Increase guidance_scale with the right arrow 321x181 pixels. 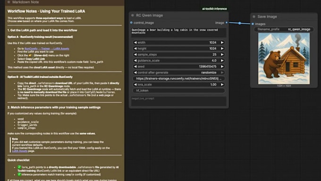point(222,60)
